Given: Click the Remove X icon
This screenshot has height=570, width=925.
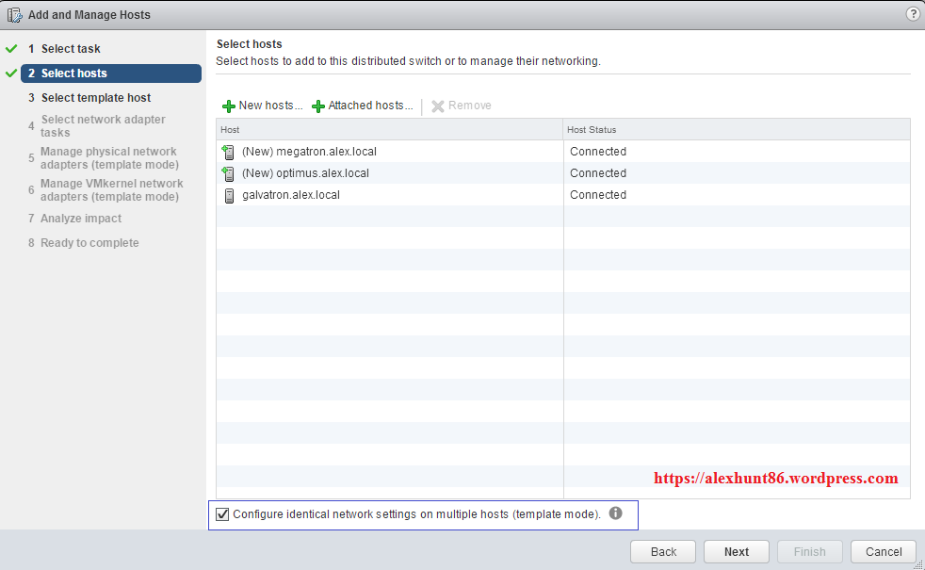Looking at the screenshot, I should [x=438, y=106].
